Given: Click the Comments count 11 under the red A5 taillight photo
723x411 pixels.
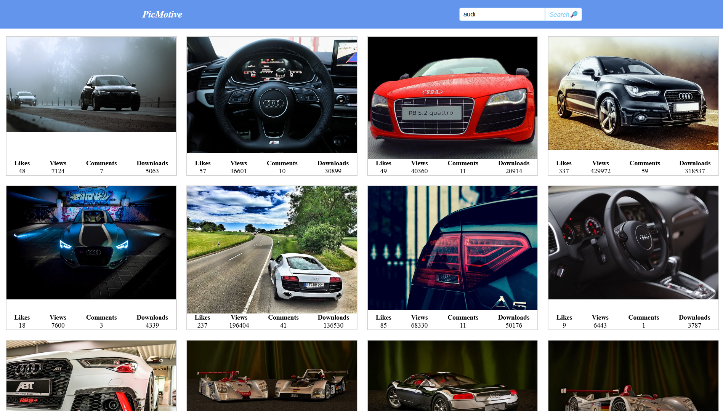Looking at the screenshot, I should [x=463, y=325].
